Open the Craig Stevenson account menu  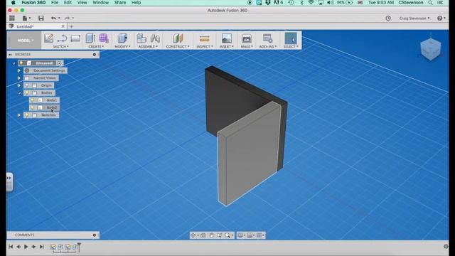click(x=414, y=18)
